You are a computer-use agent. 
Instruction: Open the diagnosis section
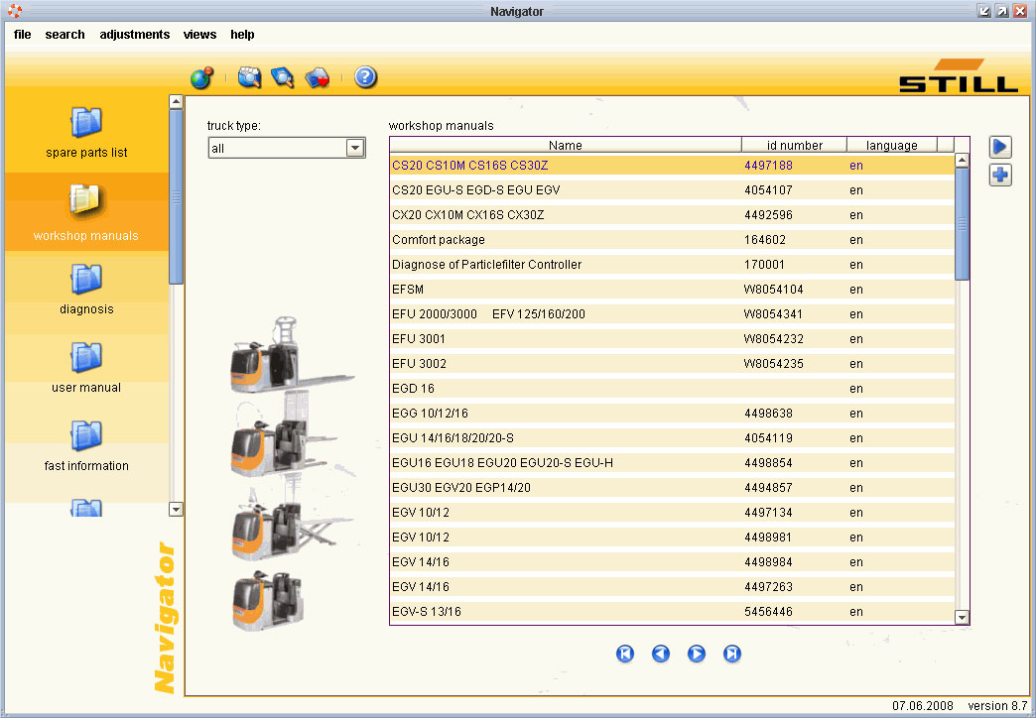coord(86,290)
